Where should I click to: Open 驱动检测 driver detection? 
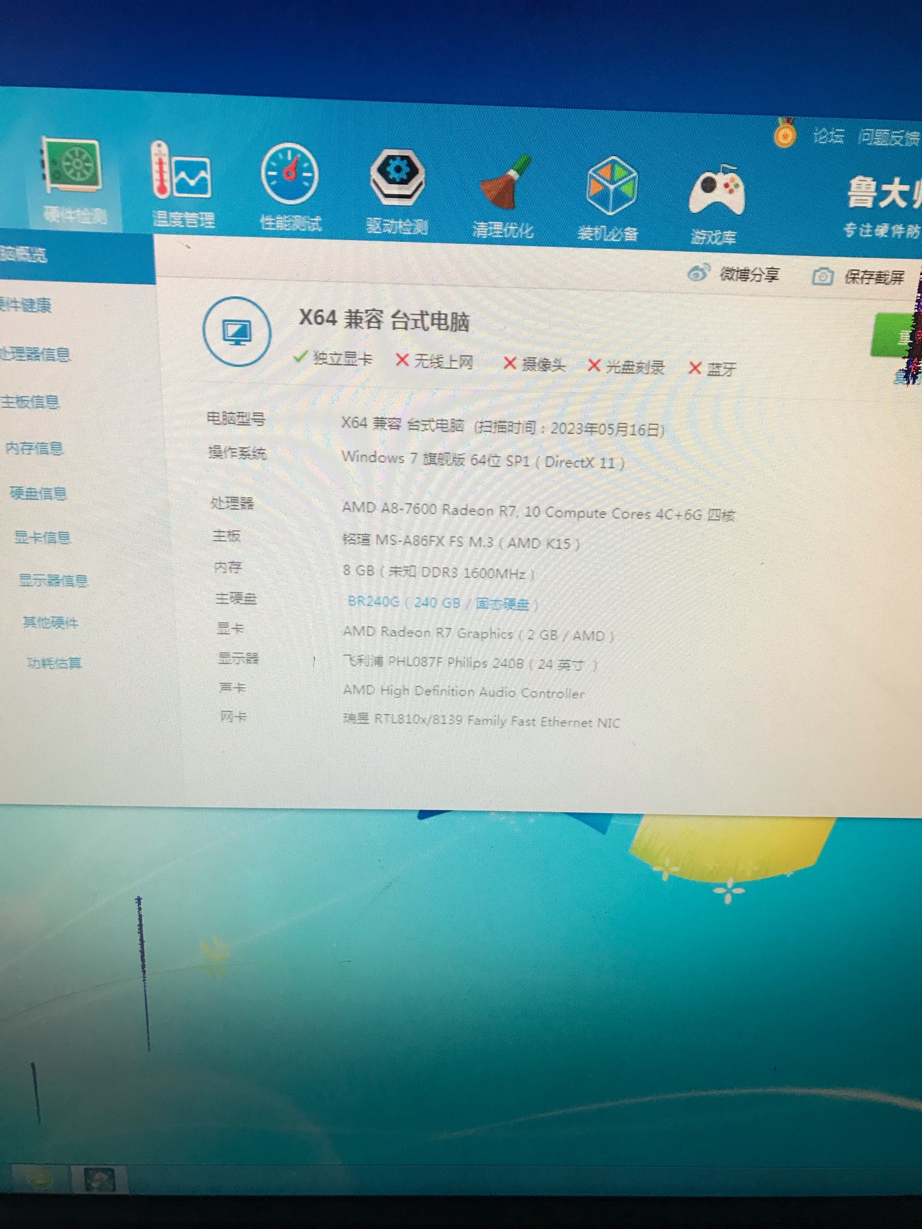(397, 192)
